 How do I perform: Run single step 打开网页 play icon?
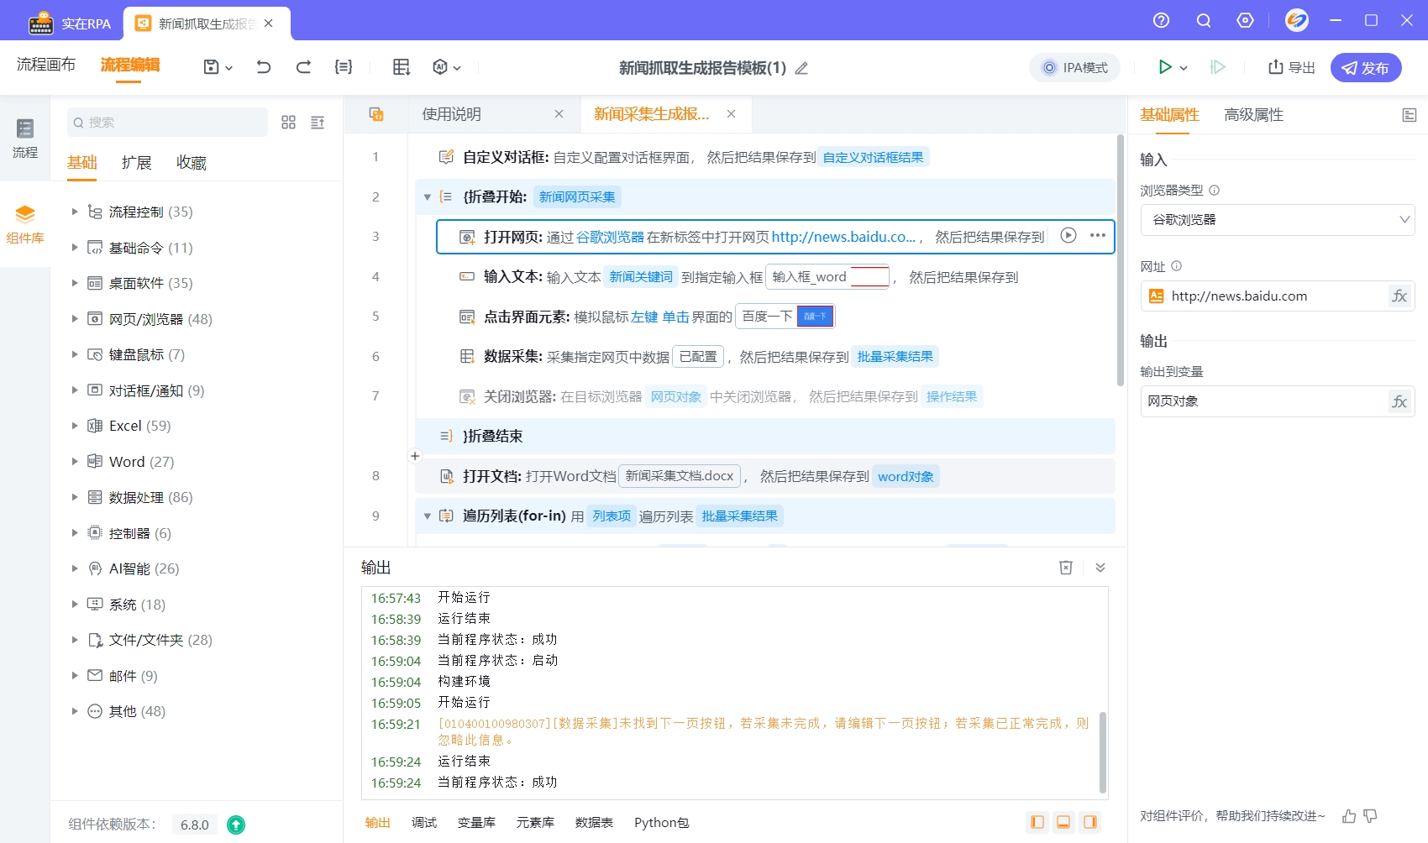[x=1068, y=236]
